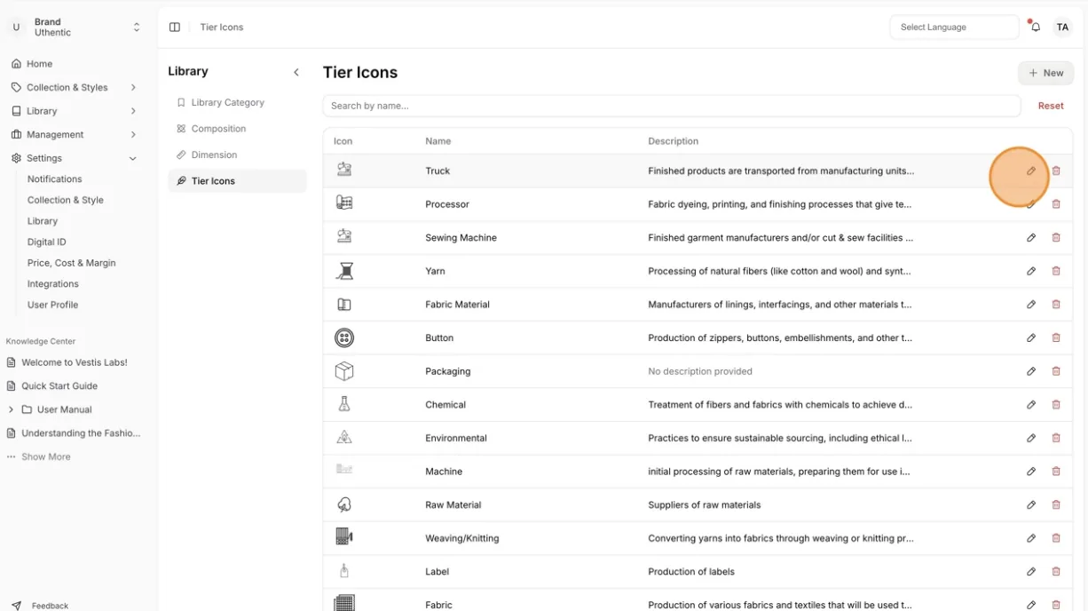Delete the Processor tier icon
The image size is (1088, 611).
[1056, 204]
